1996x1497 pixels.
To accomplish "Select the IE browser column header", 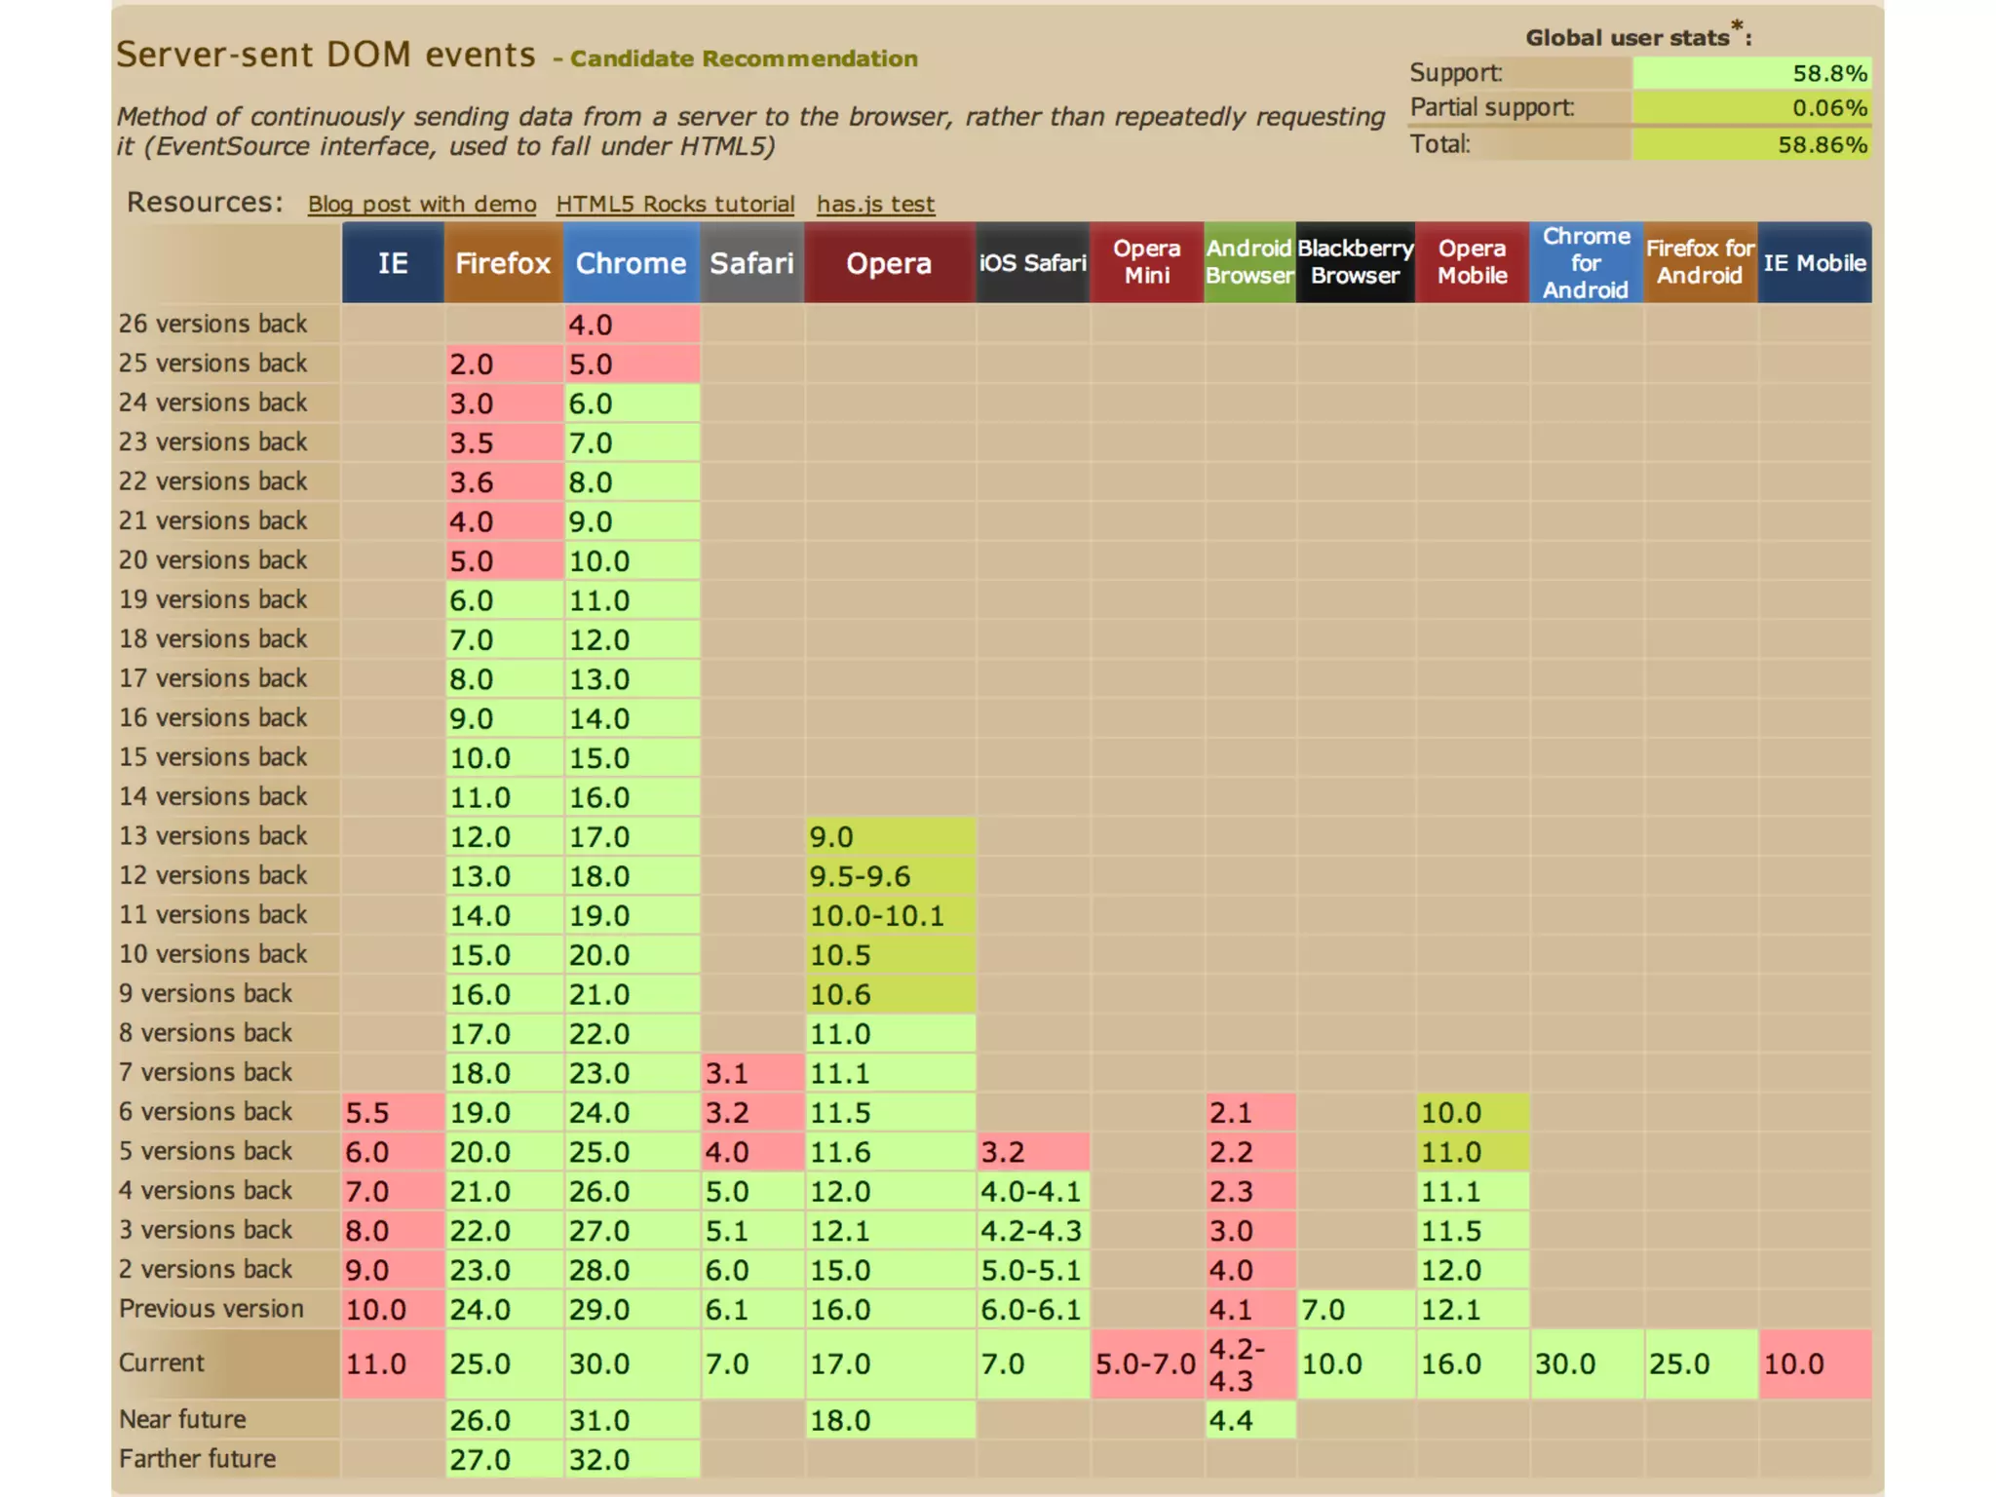I will [x=393, y=263].
